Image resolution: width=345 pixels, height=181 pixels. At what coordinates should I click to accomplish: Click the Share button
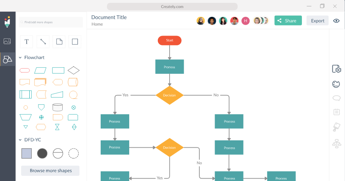click(x=288, y=21)
